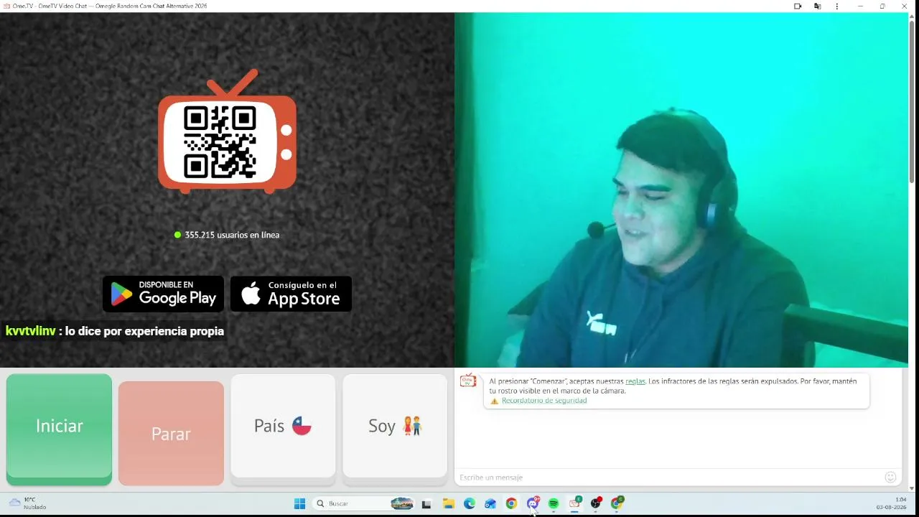Open Task View on the taskbar
This screenshot has width=919, height=517.
click(426, 504)
